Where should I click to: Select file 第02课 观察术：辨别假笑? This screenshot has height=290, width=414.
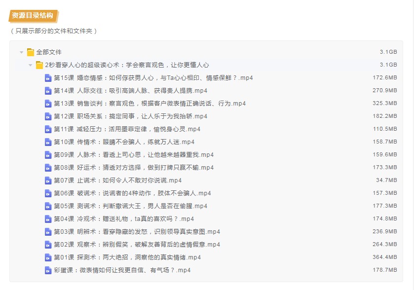click(x=137, y=245)
